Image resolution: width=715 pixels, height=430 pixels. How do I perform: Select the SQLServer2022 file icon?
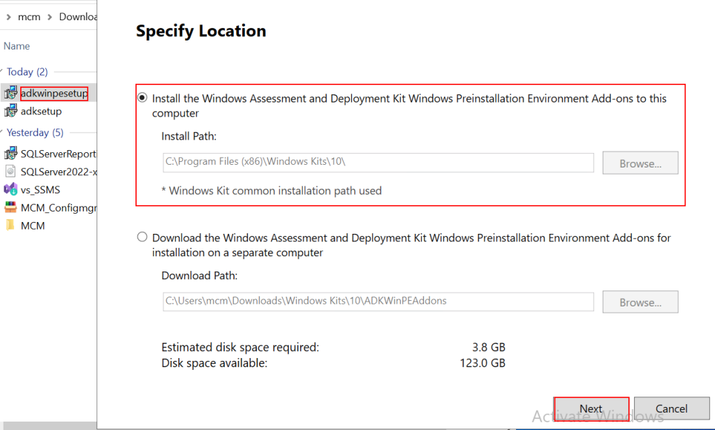[x=10, y=172]
